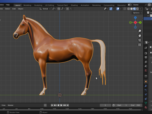Toggle X-ray mode
Screen dimensions: 152x114
[x=125, y=9]
